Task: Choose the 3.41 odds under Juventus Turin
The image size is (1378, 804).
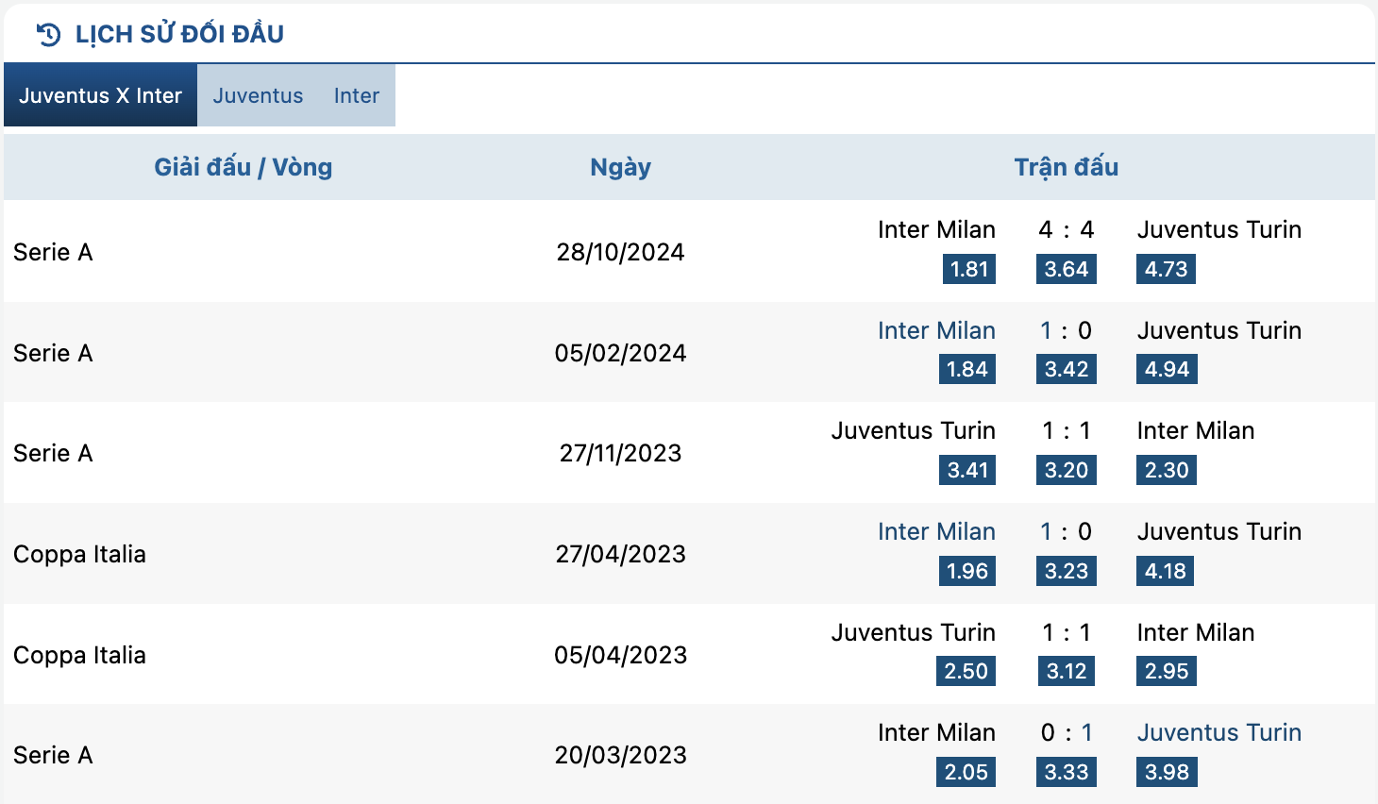Action: point(967,470)
